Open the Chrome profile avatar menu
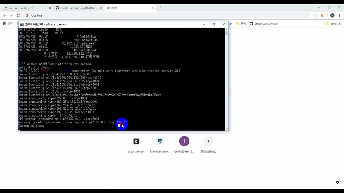Screen dimensions: 344x193 click(x=332, y=16)
